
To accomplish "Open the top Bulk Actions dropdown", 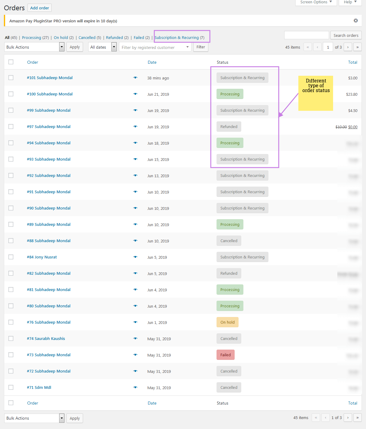I will [35, 47].
